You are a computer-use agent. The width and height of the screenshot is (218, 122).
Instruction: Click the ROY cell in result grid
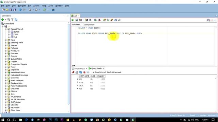click(x=80, y=79)
